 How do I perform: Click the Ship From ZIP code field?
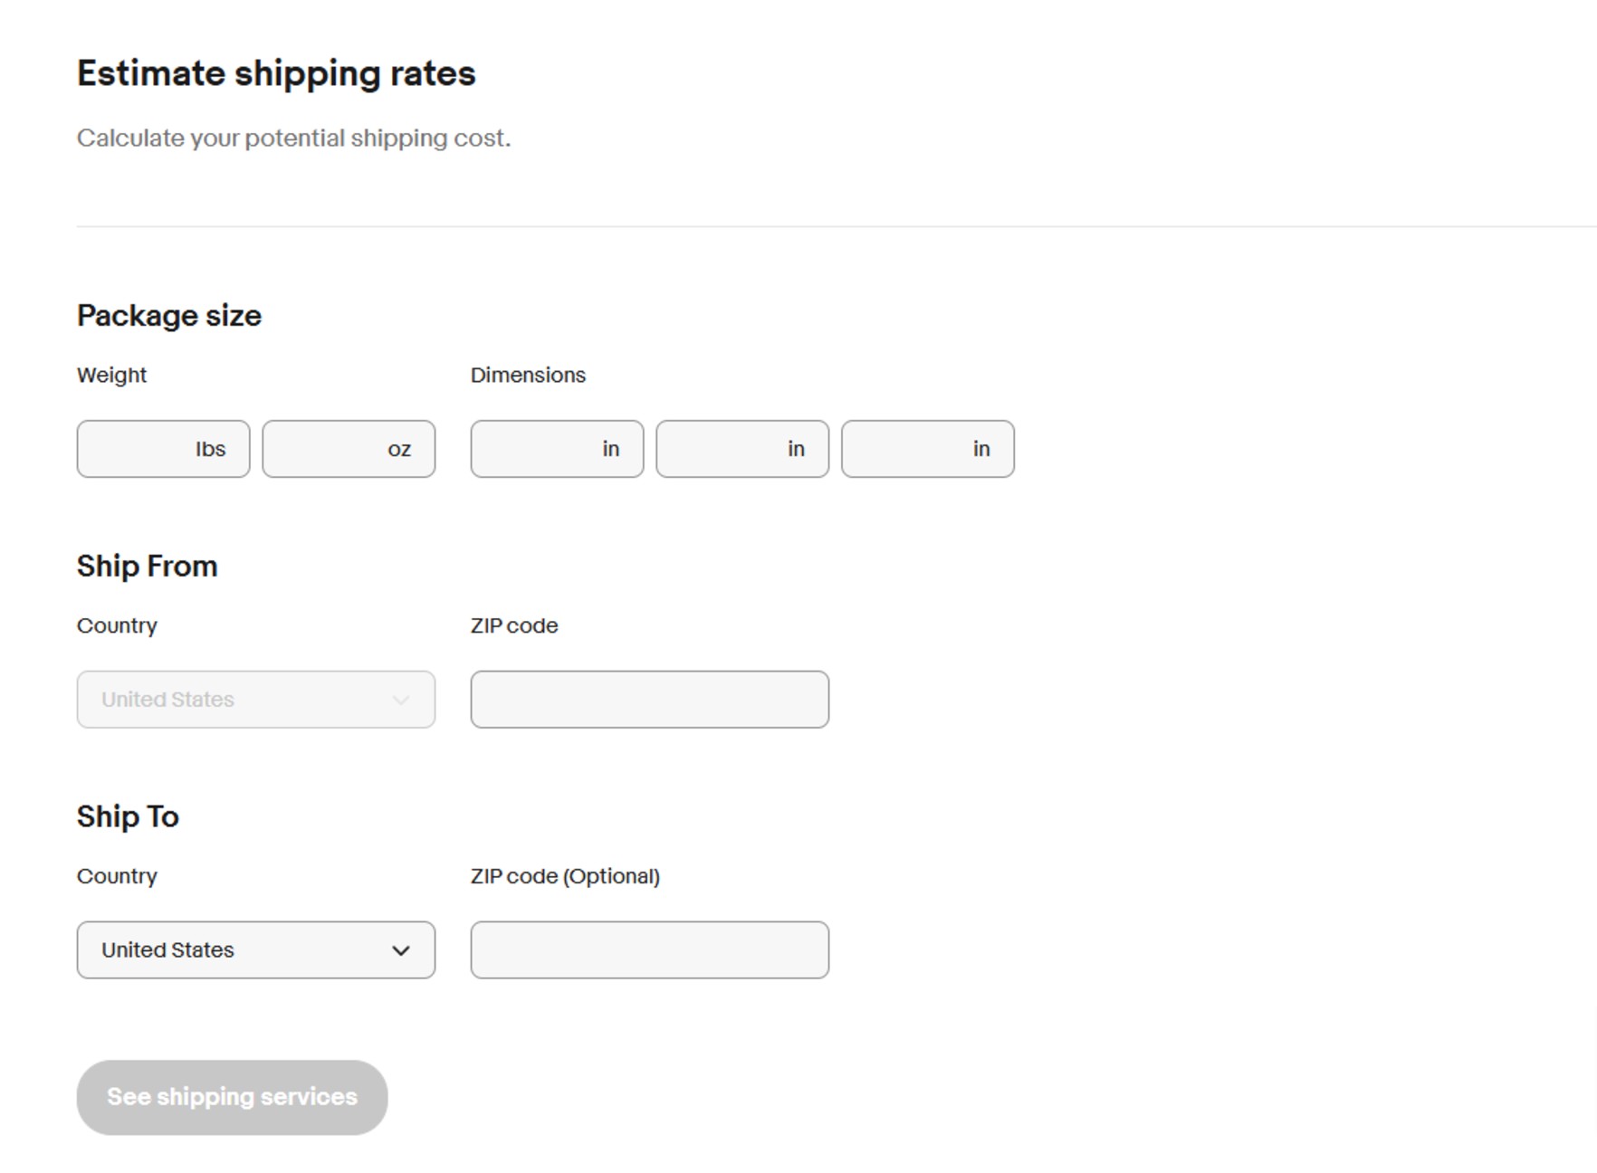tap(649, 699)
